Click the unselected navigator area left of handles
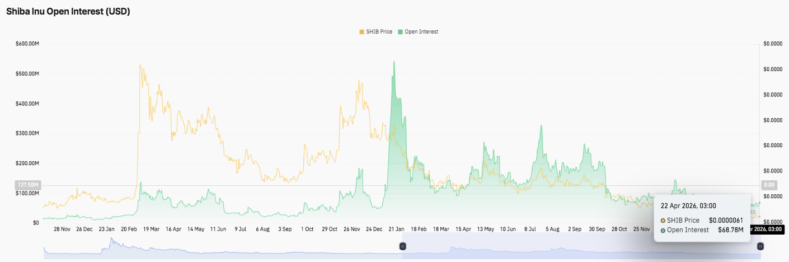The image size is (789, 262). (224, 247)
